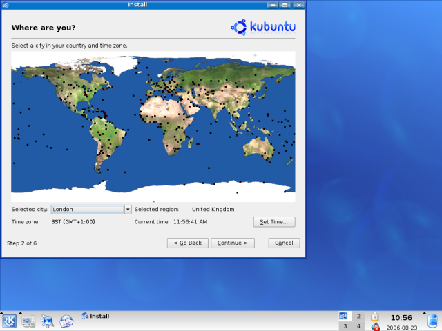Switch to the Install taskbar entry

tap(95, 316)
